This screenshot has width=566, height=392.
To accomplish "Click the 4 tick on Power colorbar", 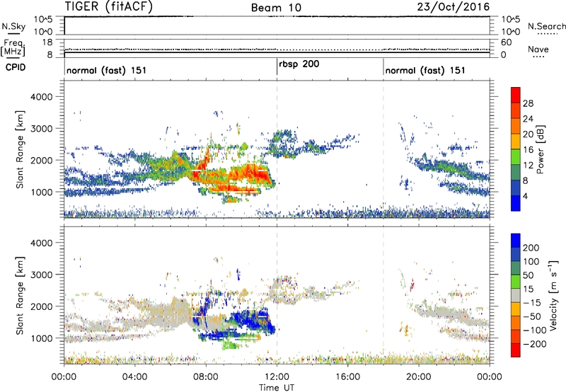I will click(526, 196).
